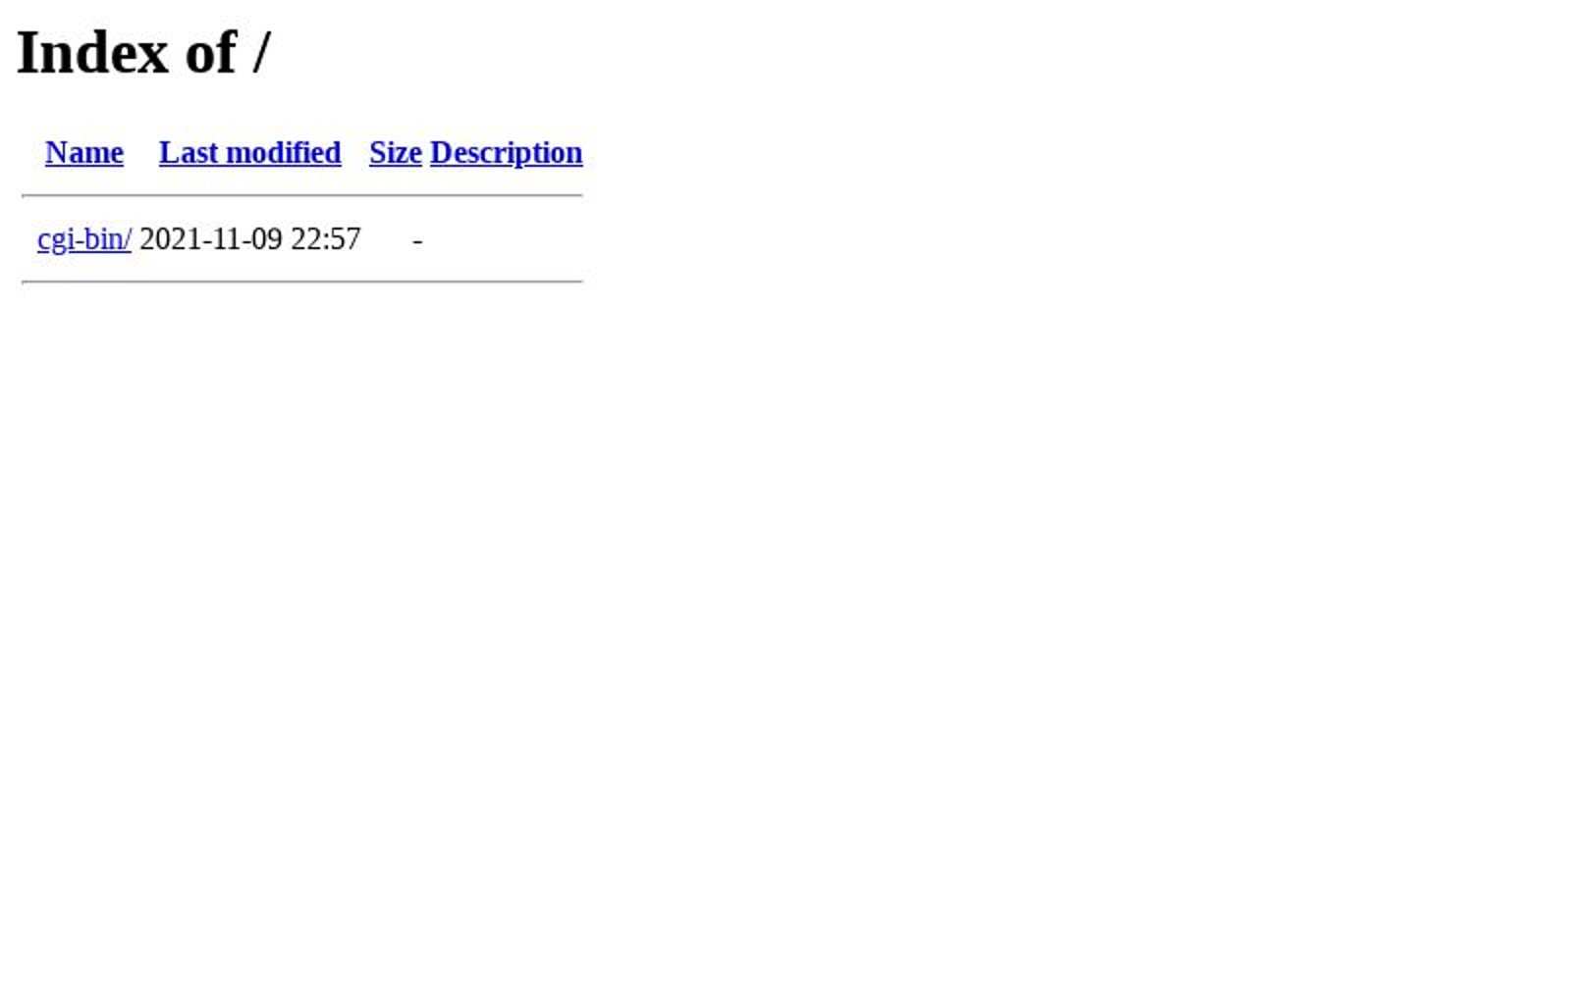Screen dimensions: 1571x981
Task: Click the word "Index" in the heading
Action: (92, 52)
